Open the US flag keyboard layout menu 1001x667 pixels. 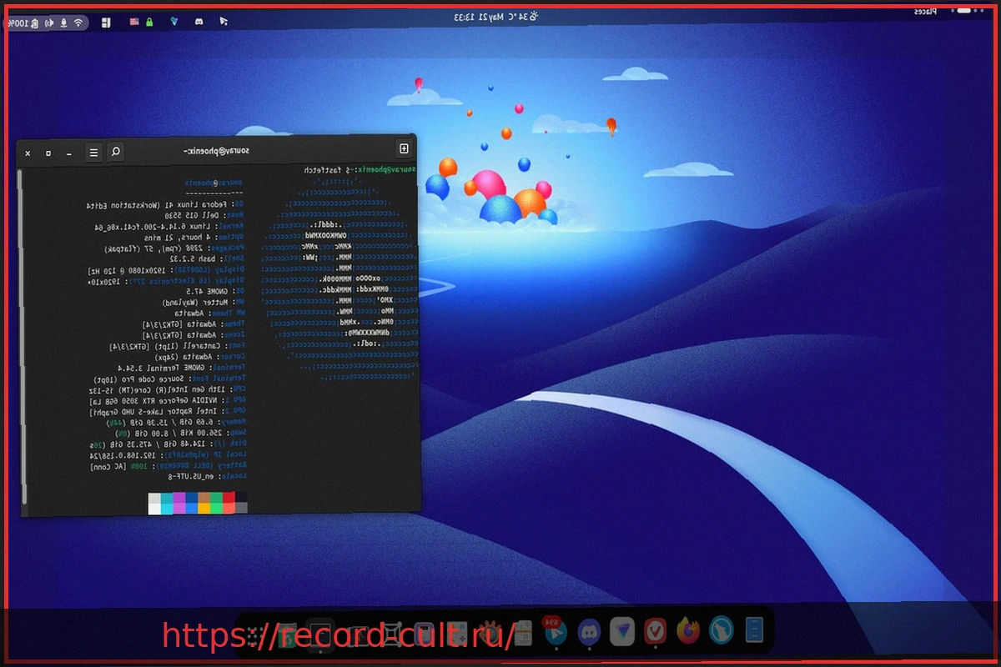[x=133, y=21]
